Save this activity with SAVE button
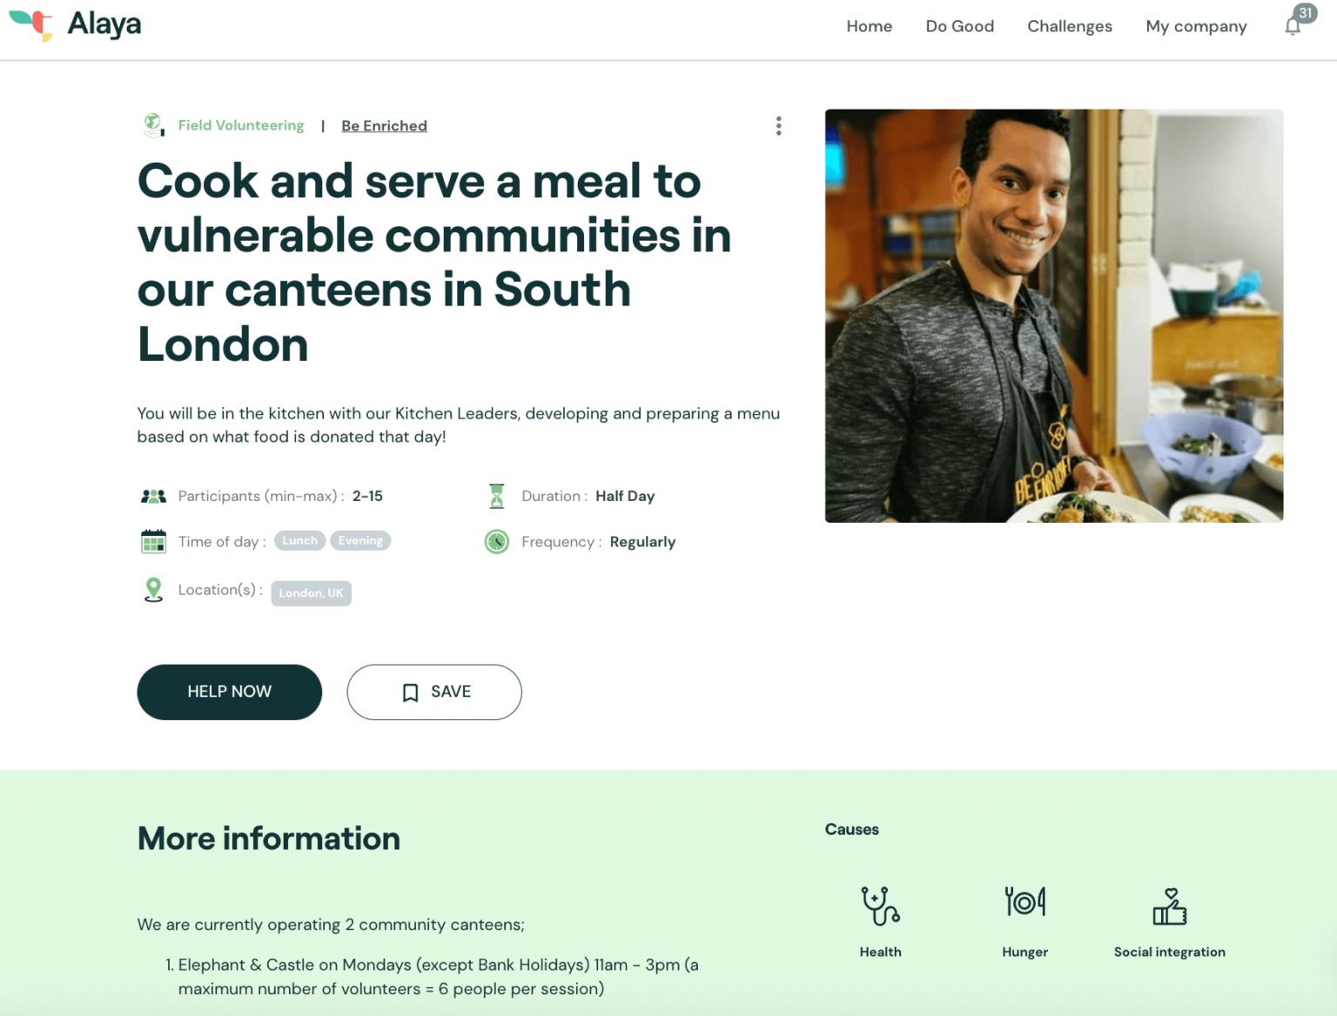Viewport: 1337px width, 1016px height. (434, 692)
